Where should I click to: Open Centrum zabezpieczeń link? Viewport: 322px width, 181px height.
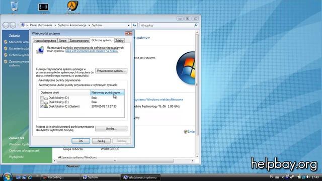pos(24,150)
